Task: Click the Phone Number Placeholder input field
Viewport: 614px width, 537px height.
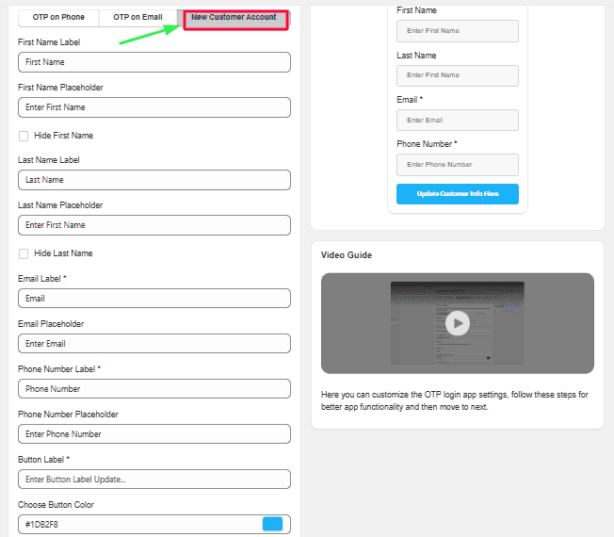Action: [154, 434]
